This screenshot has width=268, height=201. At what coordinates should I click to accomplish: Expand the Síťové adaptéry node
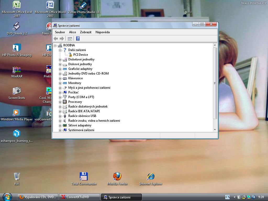point(60,126)
